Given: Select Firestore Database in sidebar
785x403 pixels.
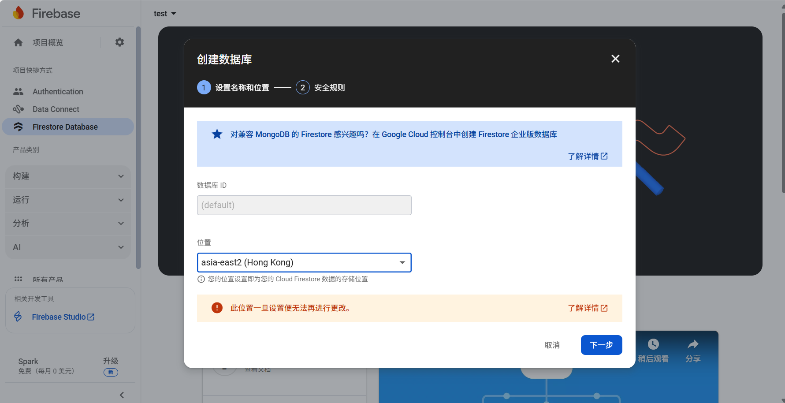Looking at the screenshot, I should pos(65,127).
